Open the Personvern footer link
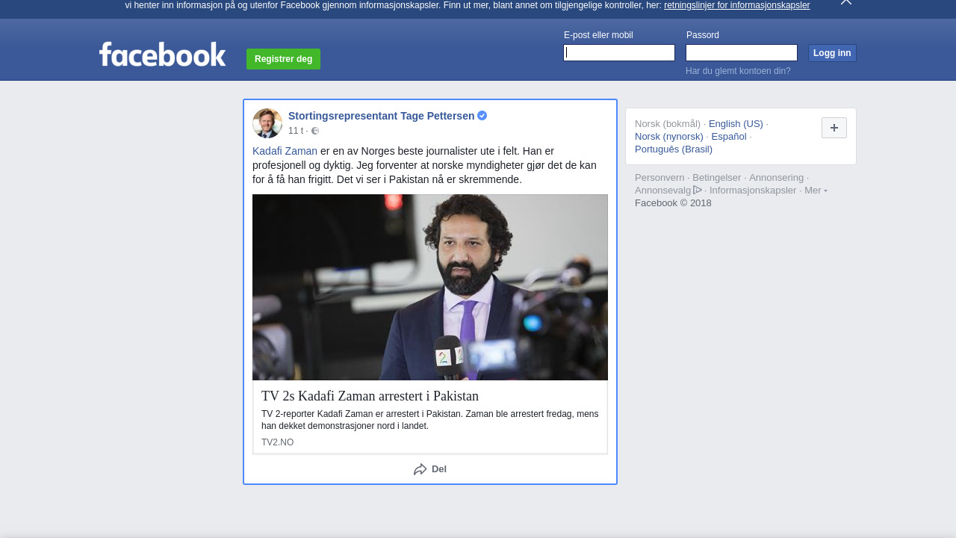 (659, 178)
